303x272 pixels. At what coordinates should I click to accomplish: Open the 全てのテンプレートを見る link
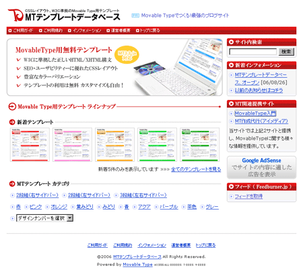click(x=196, y=169)
